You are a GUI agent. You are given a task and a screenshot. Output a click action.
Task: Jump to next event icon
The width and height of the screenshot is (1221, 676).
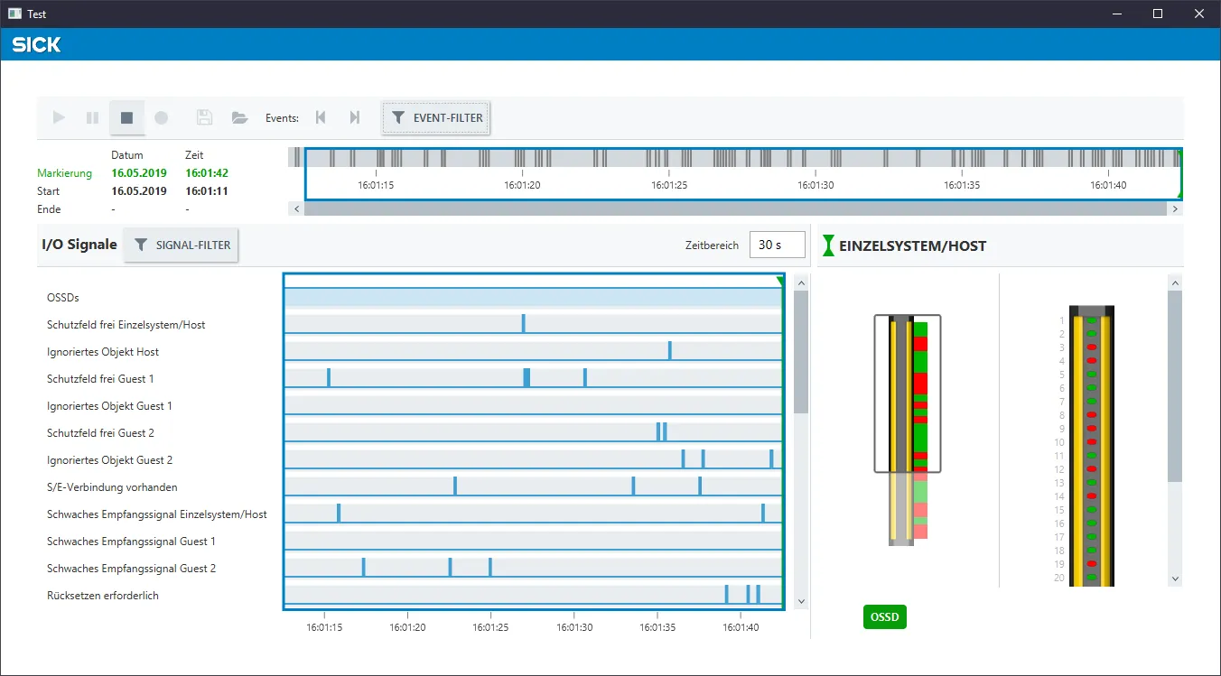coord(355,117)
